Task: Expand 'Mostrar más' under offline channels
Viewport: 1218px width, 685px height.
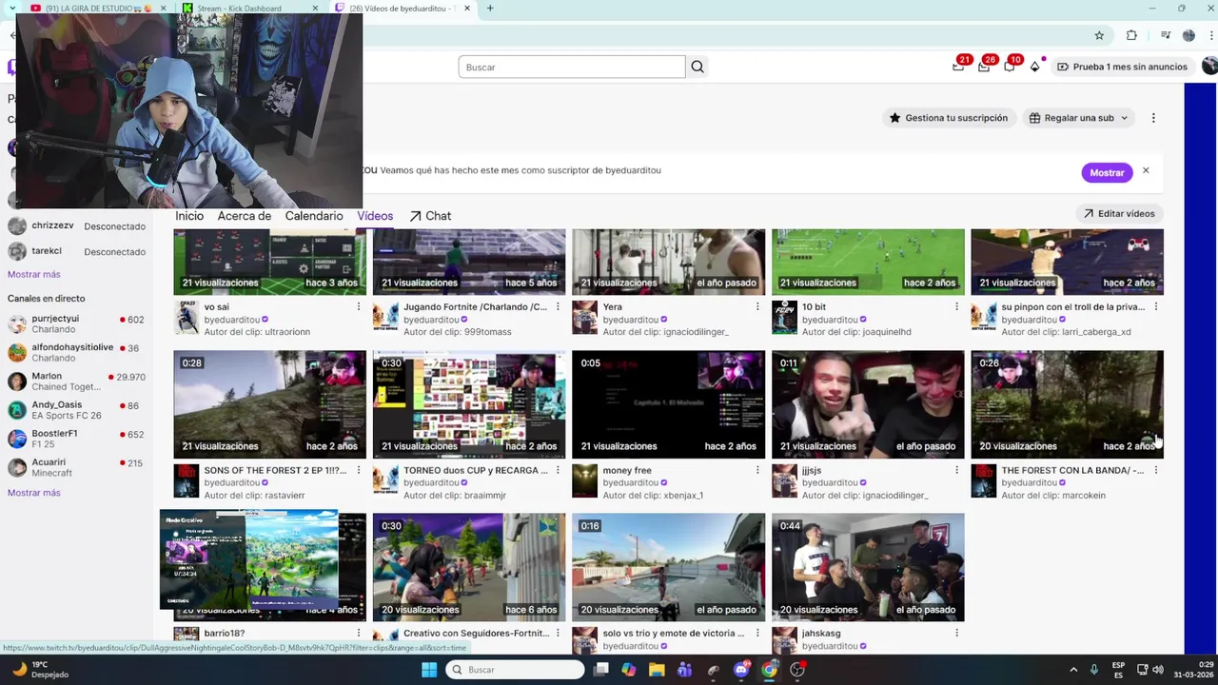Action: pos(33,274)
